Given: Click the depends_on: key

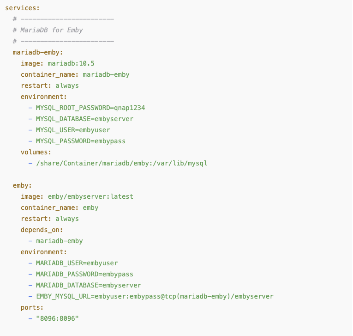Looking at the screenshot, I should pos(42,230).
